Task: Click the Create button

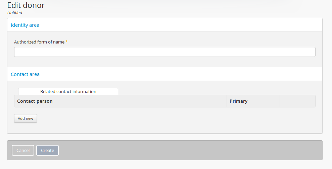Action: pyautogui.click(x=47, y=150)
